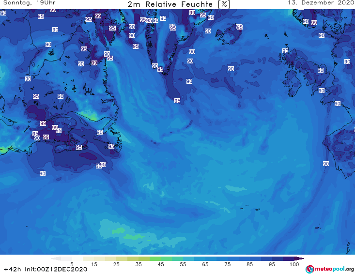Click the colorbar label '45'
This screenshot has width=355, height=274.
point(161,264)
